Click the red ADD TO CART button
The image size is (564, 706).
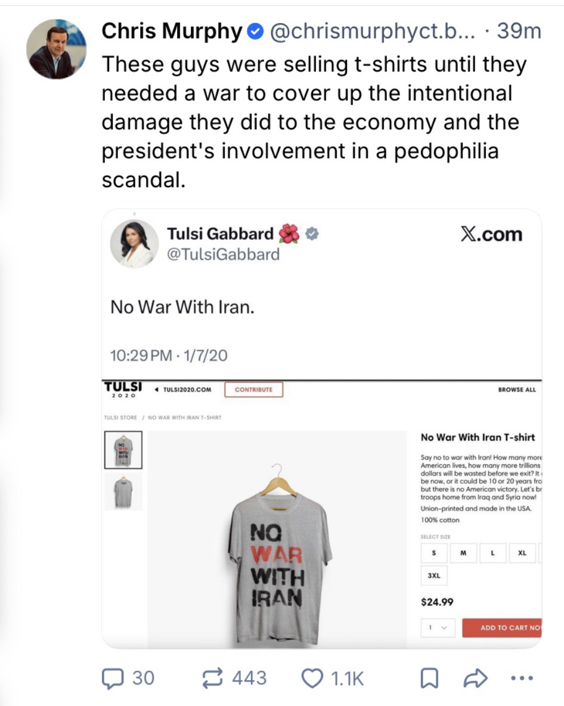[502, 628]
